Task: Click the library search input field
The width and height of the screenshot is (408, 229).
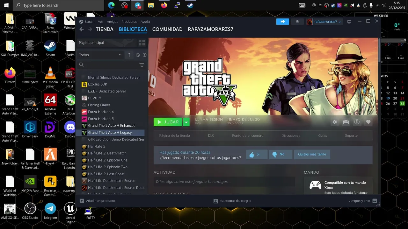Action: point(112,65)
